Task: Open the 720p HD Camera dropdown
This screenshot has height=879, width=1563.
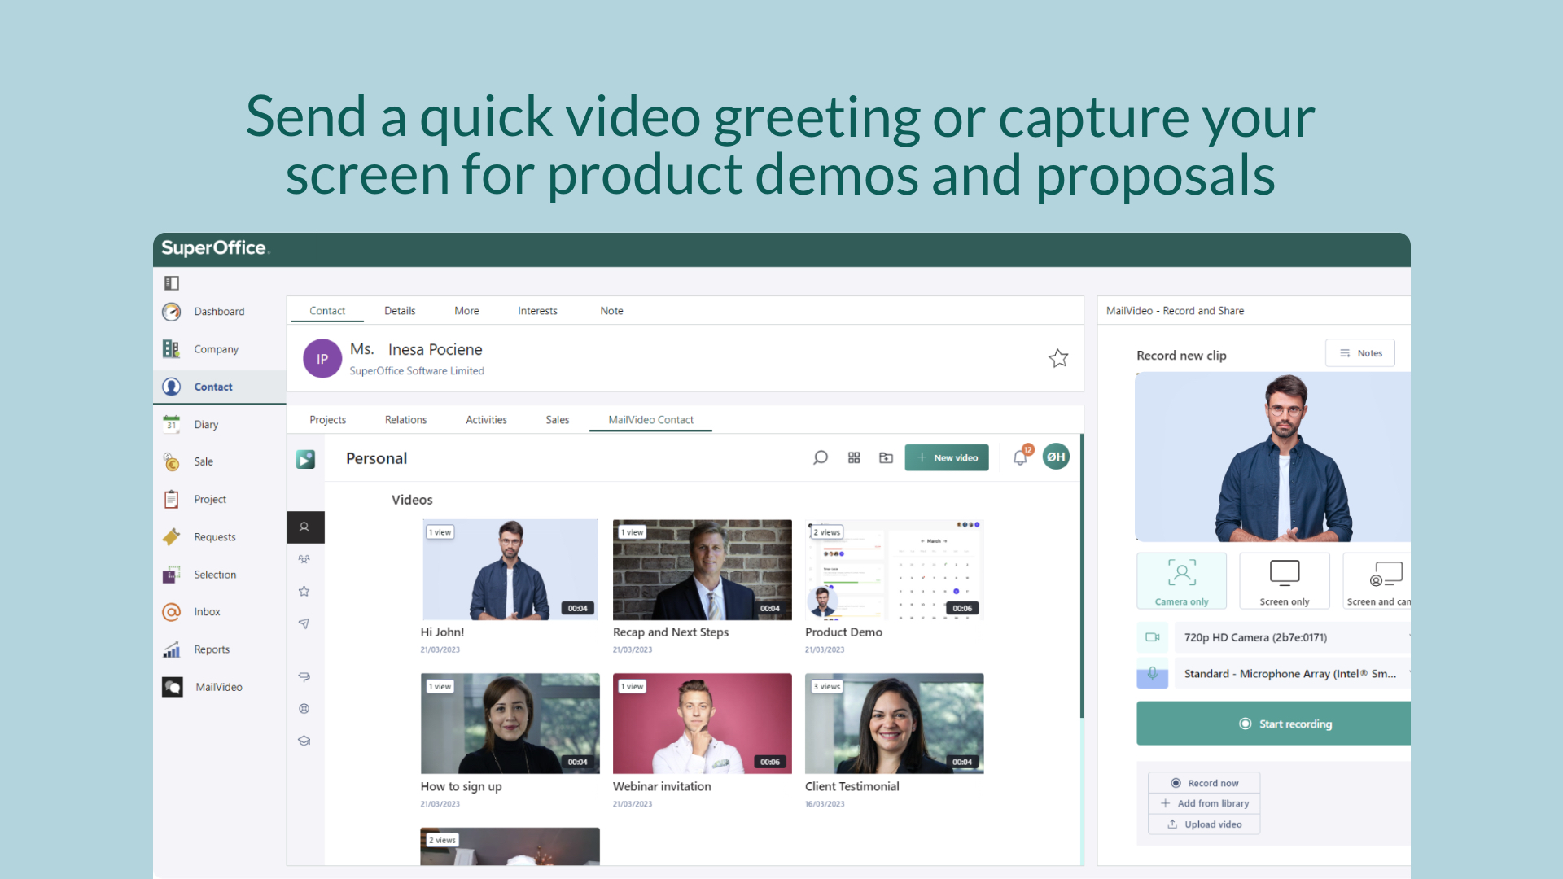Action: pyautogui.click(x=1293, y=637)
